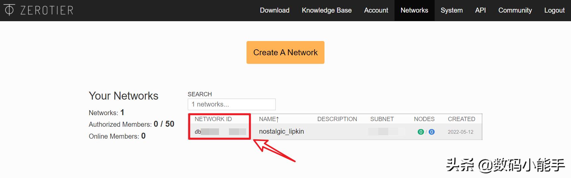The width and height of the screenshot is (571, 178).
Task: Go to the Account page
Action: pyautogui.click(x=376, y=10)
